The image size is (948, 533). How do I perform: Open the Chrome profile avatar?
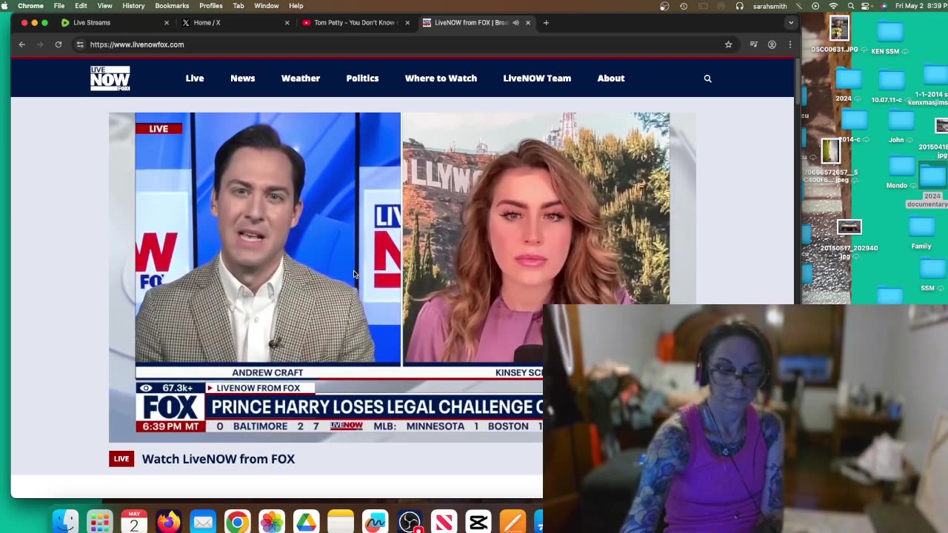click(x=772, y=44)
